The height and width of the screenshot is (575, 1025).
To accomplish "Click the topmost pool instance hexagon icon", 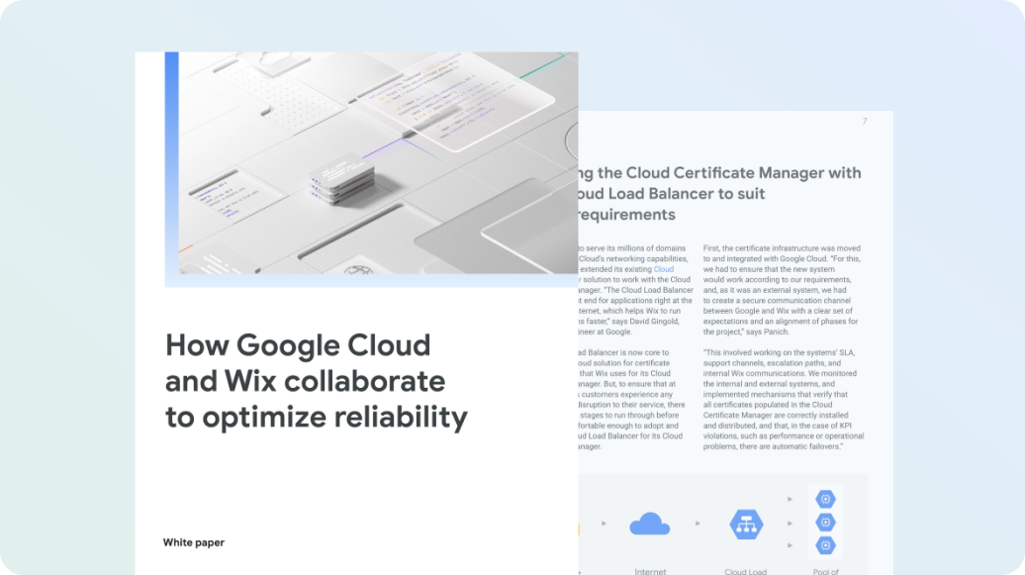I will (825, 499).
